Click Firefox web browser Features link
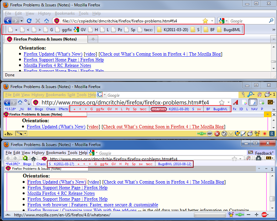This screenshot has width=277, height=221. click(93, 205)
